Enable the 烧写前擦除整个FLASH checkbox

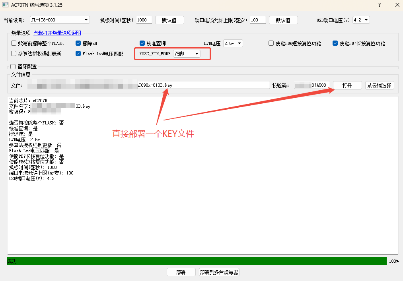click(x=14, y=43)
